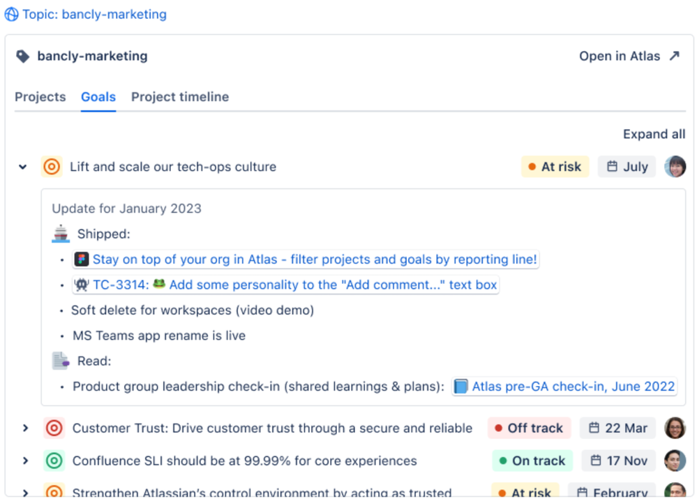The image size is (697, 501).
Task: Open Confluence SLI should be at 99.99% goal
Action: 245,461
